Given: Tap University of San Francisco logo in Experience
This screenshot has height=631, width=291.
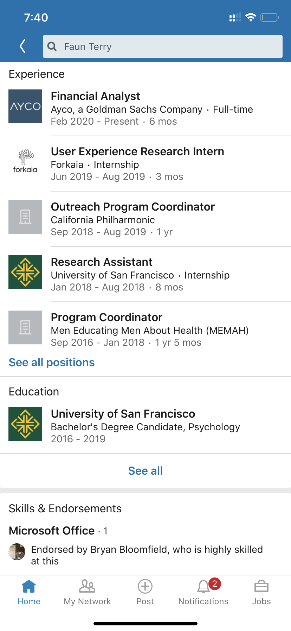Looking at the screenshot, I should click(x=25, y=272).
